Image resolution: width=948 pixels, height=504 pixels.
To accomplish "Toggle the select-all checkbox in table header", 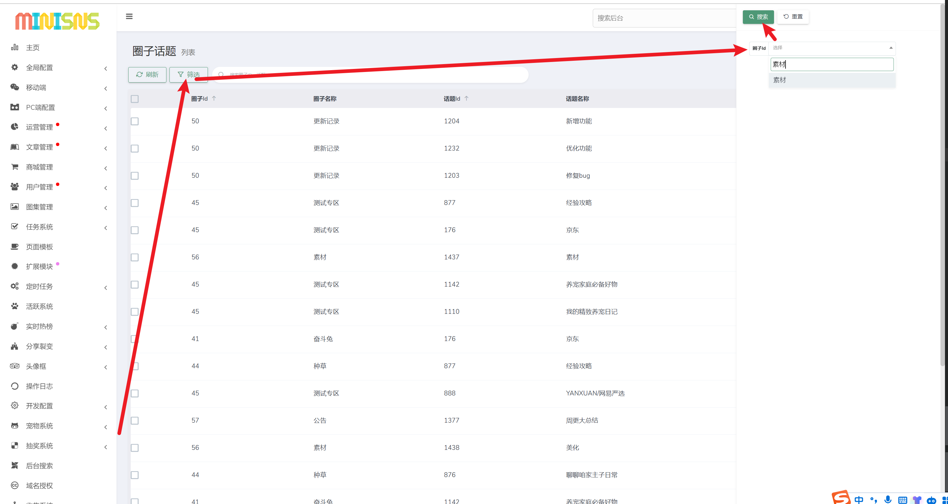I will click(135, 99).
